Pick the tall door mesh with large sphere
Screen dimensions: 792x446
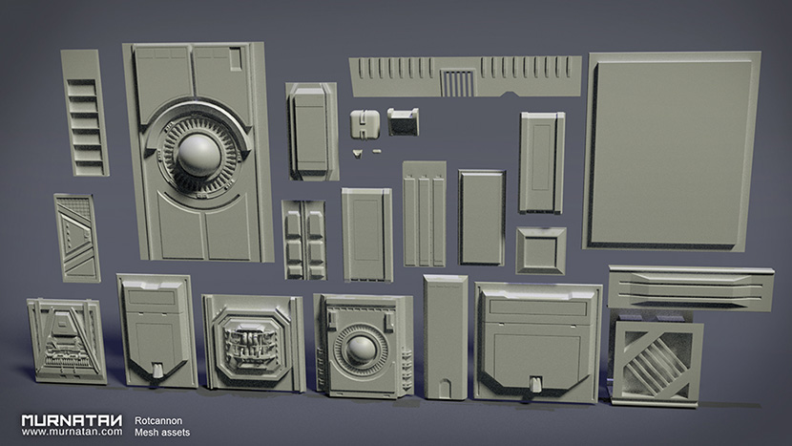point(198,152)
